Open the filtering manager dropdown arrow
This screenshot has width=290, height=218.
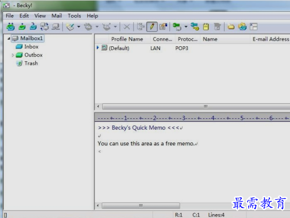click(x=186, y=27)
